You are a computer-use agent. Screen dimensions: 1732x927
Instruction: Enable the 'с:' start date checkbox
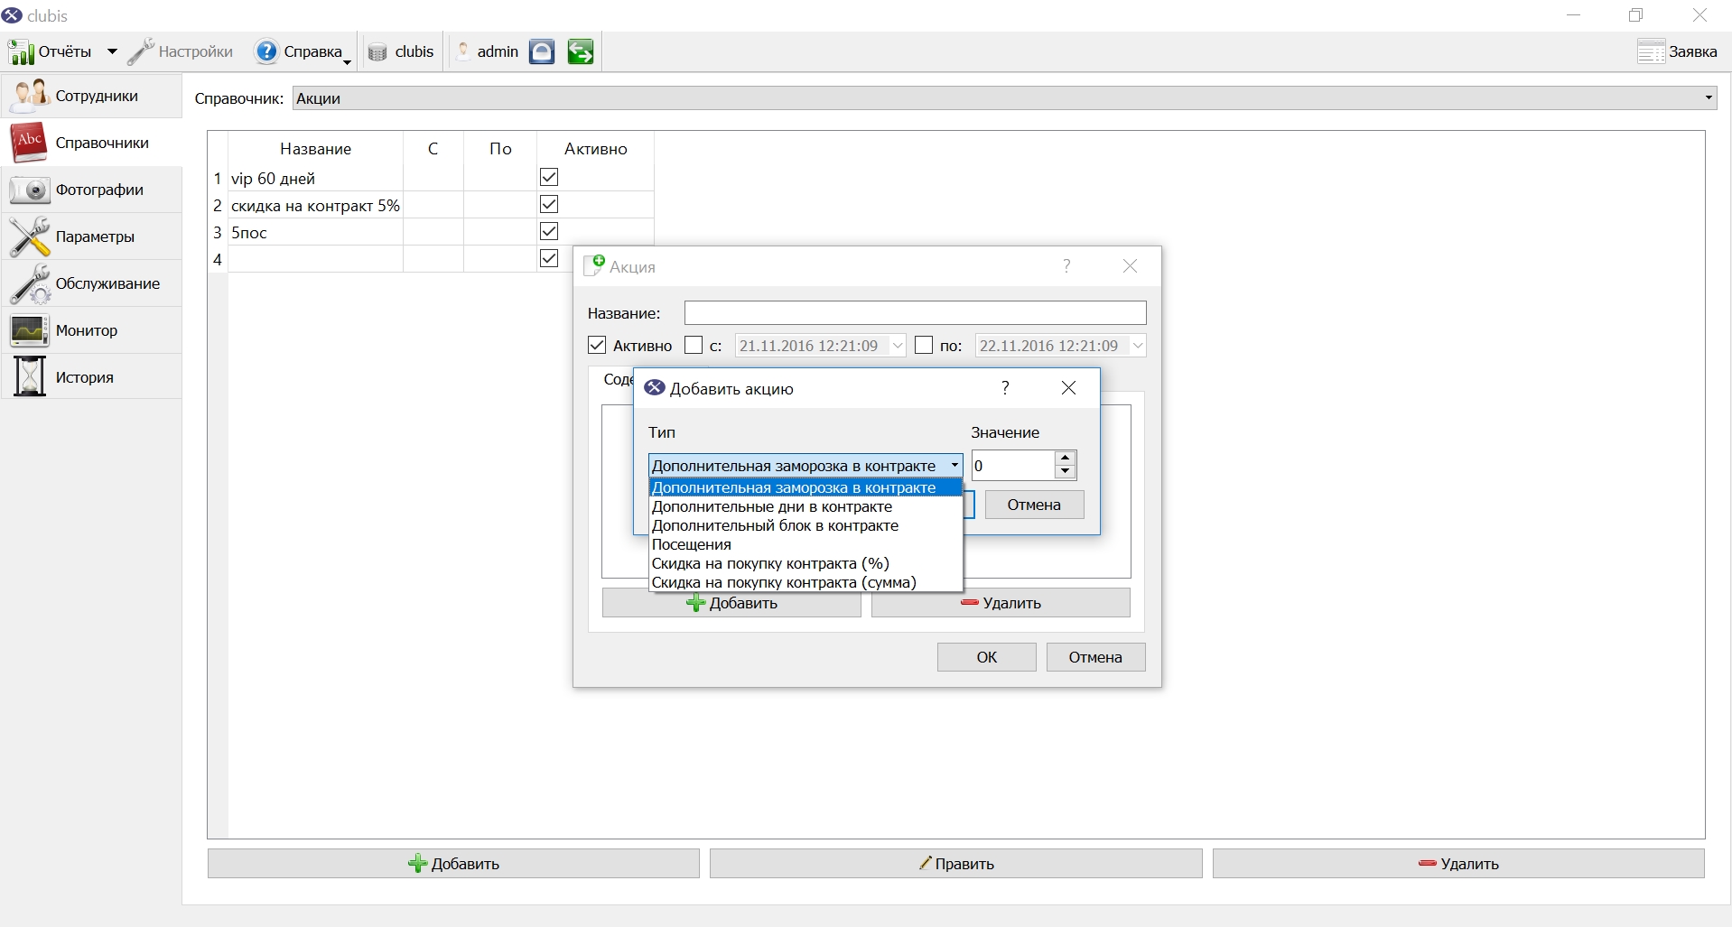[694, 346]
